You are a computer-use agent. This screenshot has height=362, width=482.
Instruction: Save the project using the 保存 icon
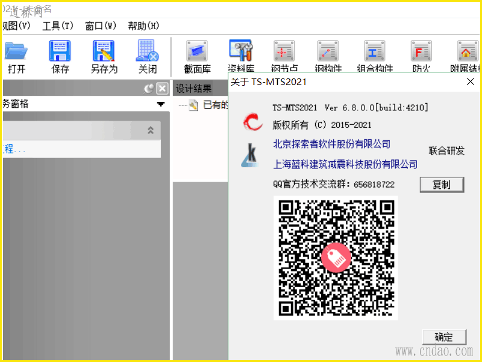tap(60, 57)
